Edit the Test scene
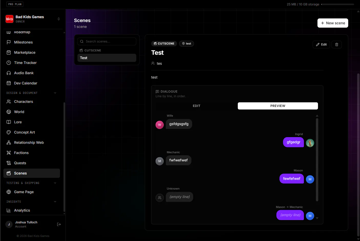The height and width of the screenshot is (241, 360). [321, 45]
